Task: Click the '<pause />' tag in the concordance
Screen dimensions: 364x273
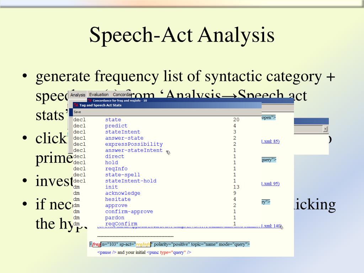Action: pyautogui.click(x=107, y=252)
